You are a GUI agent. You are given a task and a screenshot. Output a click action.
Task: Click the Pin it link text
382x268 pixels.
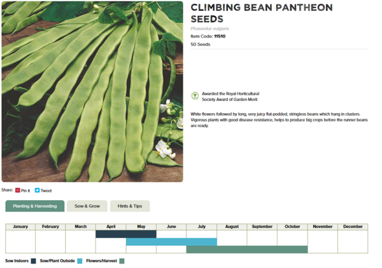tap(25, 191)
